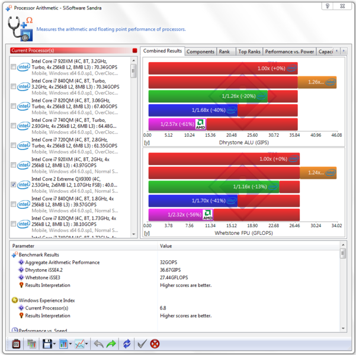Check the Core i7 920XM 2GHz checkbox

click(x=14, y=165)
